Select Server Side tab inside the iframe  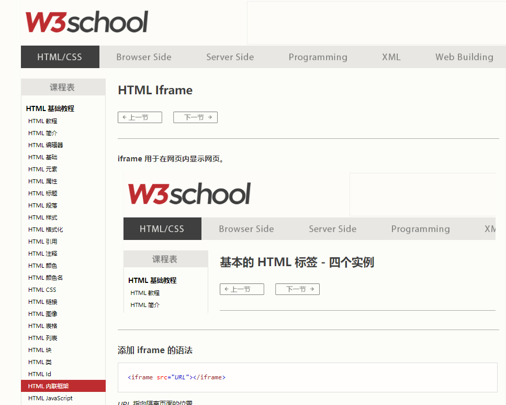click(333, 229)
